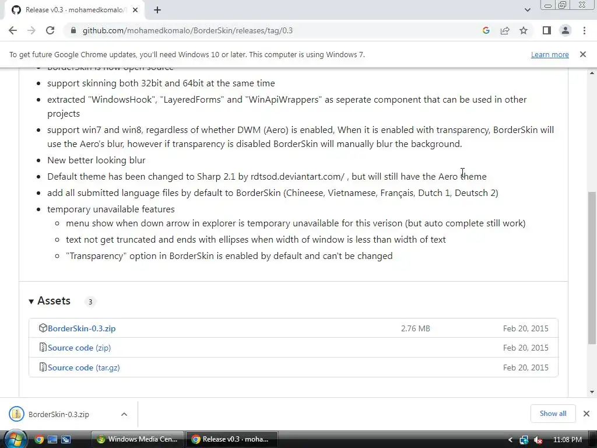
Task: Collapse the Assets section
Action: tap(50, 301)
